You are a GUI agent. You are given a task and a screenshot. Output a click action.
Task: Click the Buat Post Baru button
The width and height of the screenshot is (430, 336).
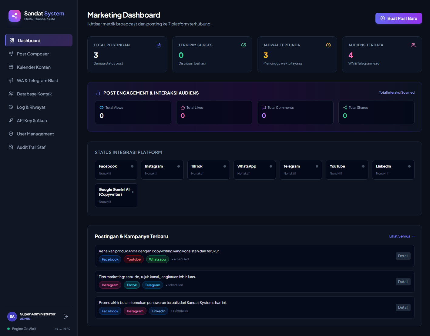399,18
